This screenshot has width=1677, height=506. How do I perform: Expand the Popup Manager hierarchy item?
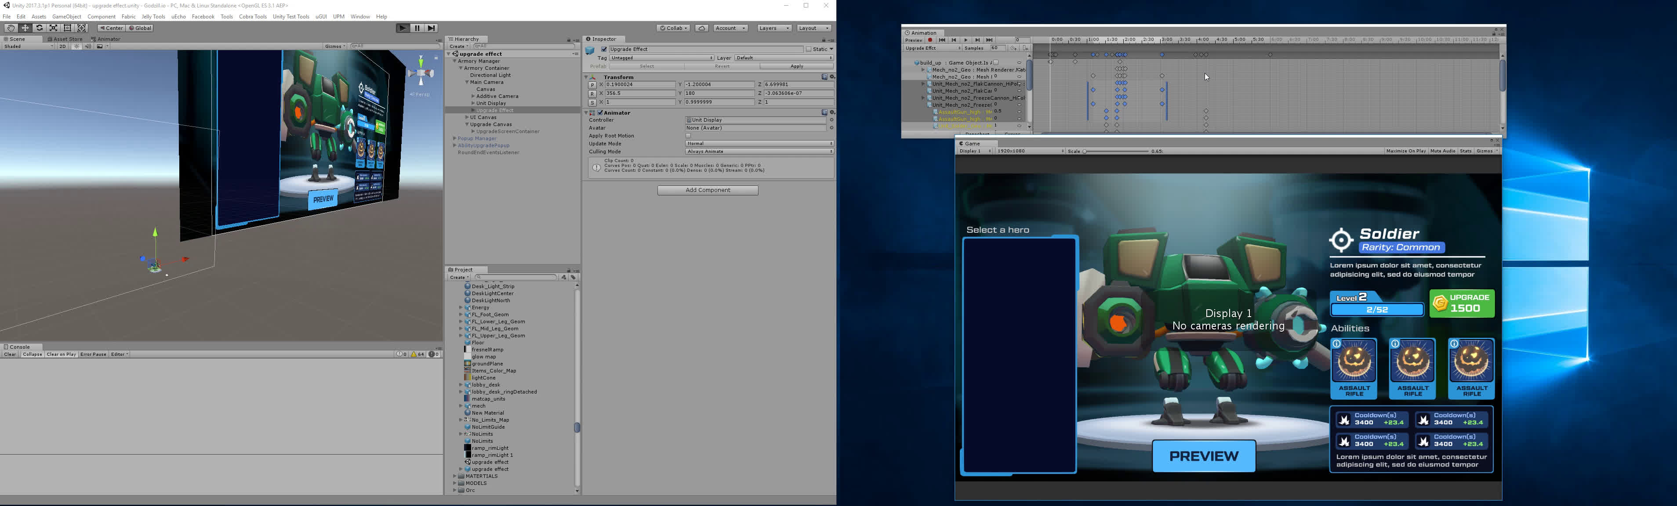pyautogui.click(x=454, y=138)
